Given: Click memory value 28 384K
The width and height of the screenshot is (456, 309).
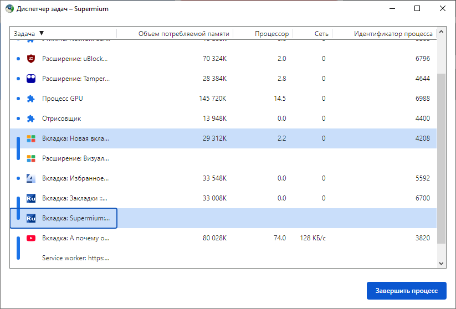Looking at the screenshot, I should 214,79.
